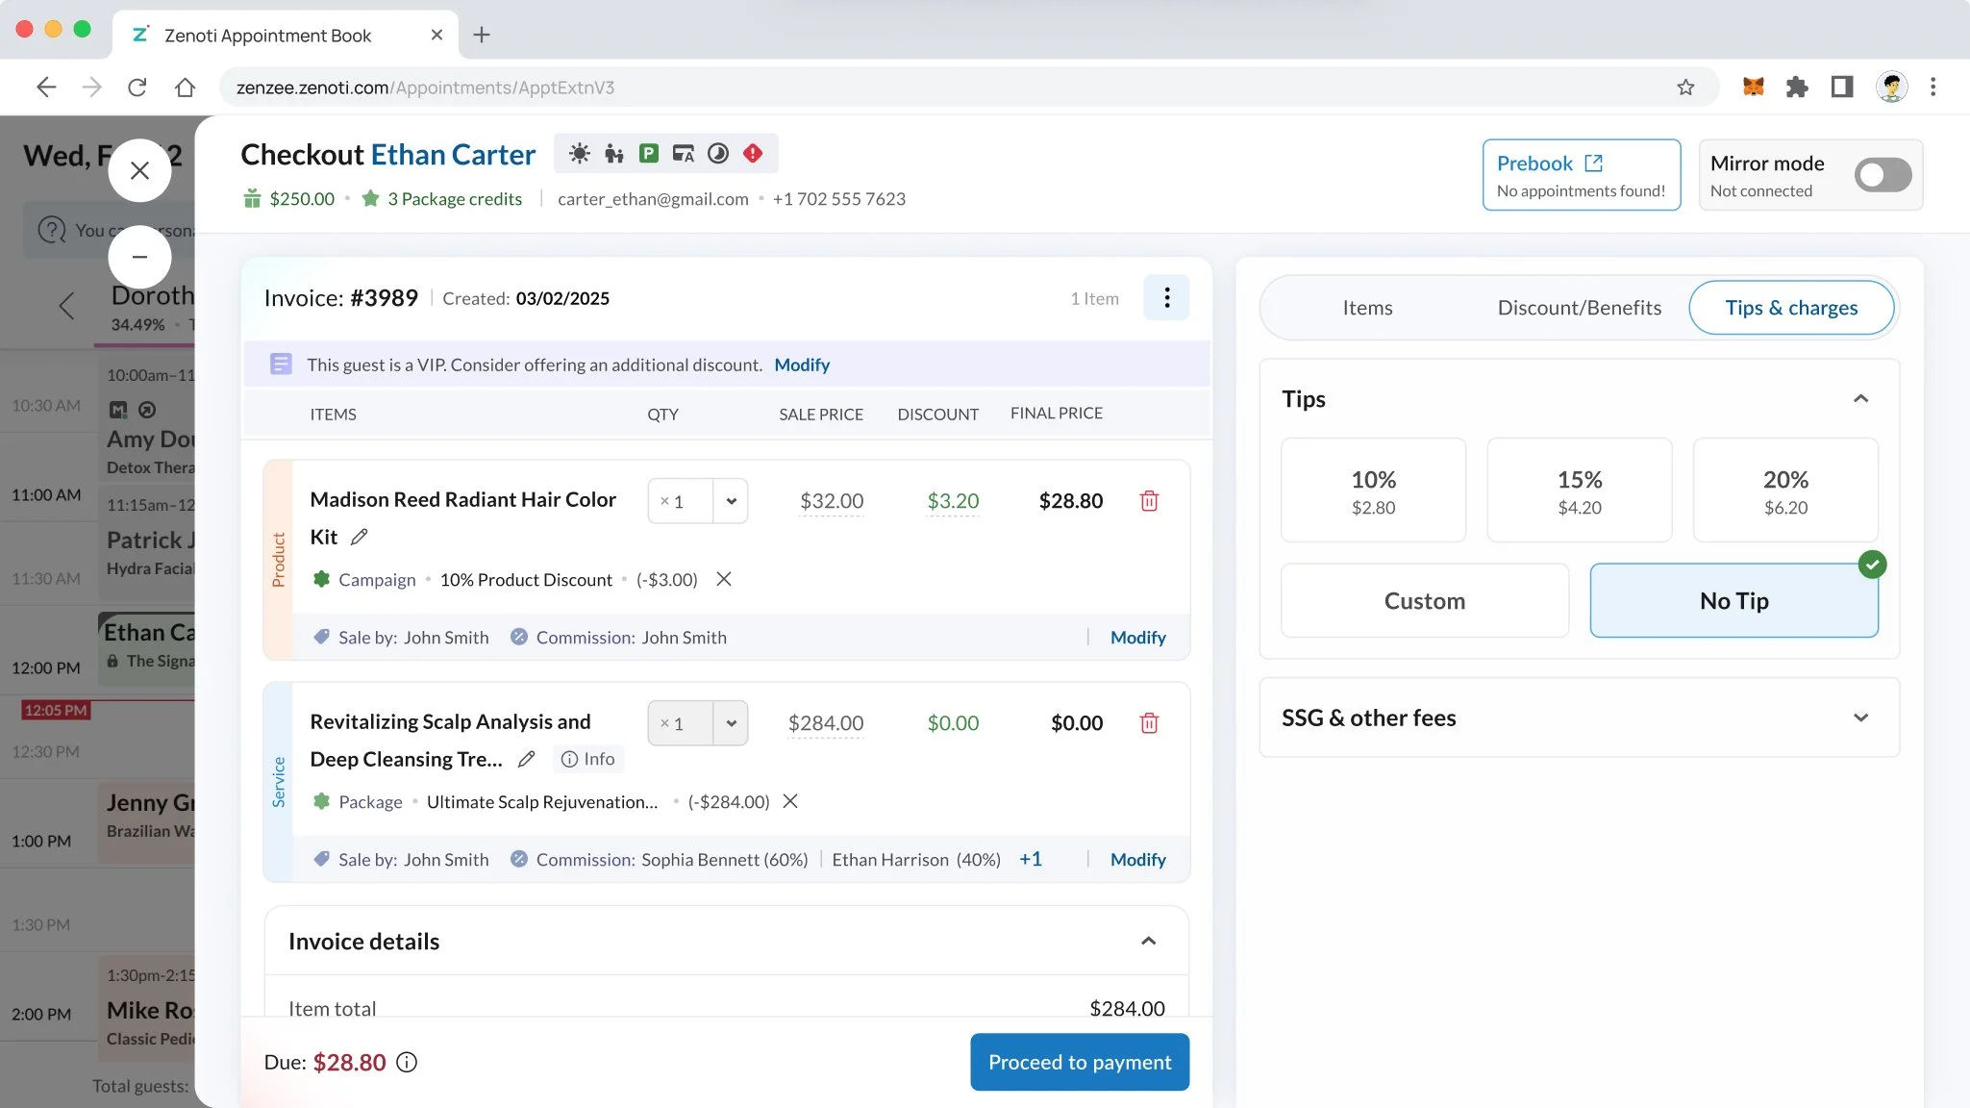
Task: Open the invoice three-dot options menu
Action: 1166,298
